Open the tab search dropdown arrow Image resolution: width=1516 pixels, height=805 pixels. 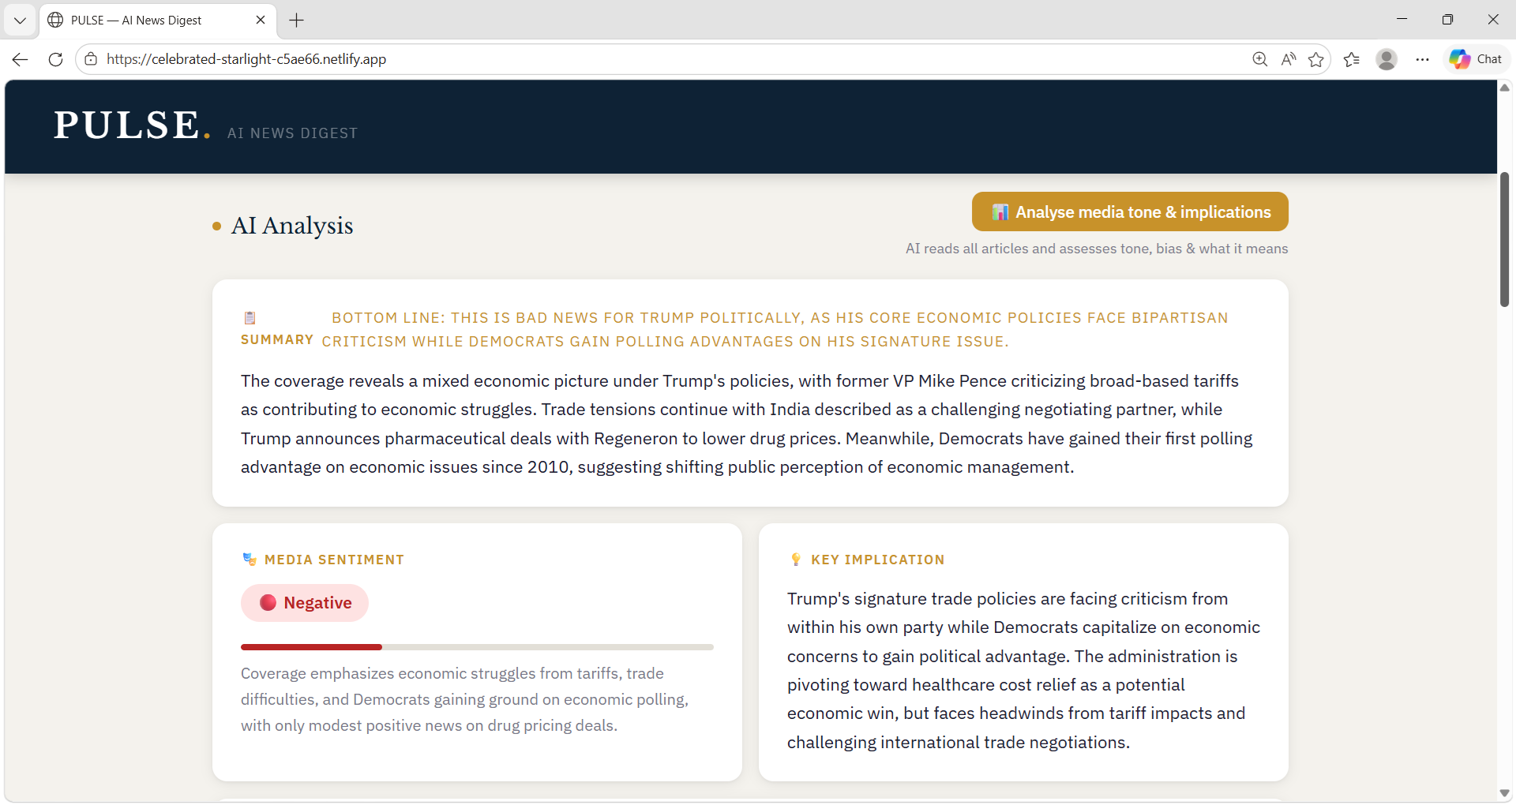tap(20, 20)
